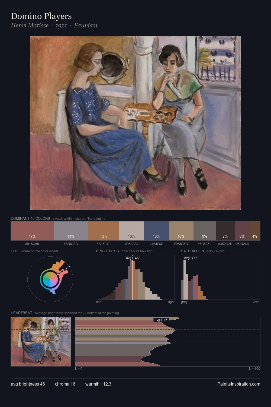Click the 'L = 0' axis label

[x=79, y=369]
